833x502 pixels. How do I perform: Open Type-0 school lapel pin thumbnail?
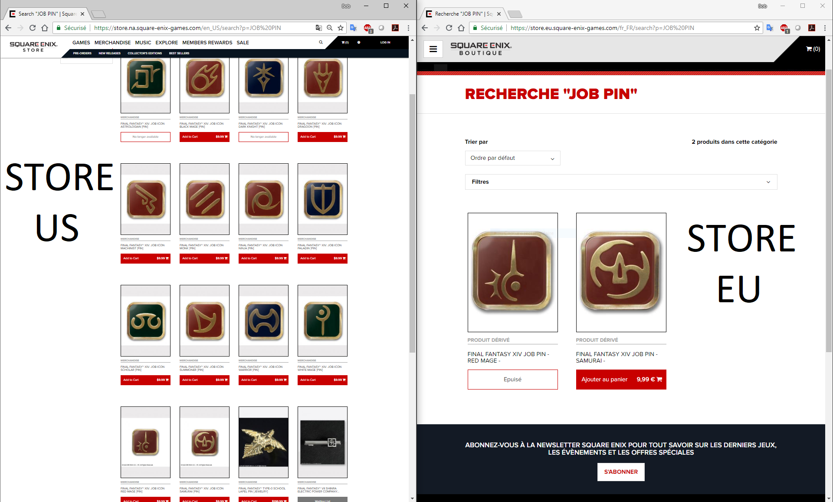coord(263,442)
